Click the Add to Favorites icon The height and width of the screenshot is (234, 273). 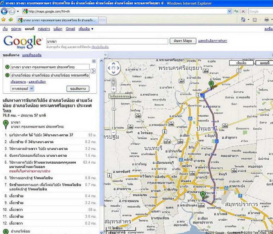coord(11,20)
